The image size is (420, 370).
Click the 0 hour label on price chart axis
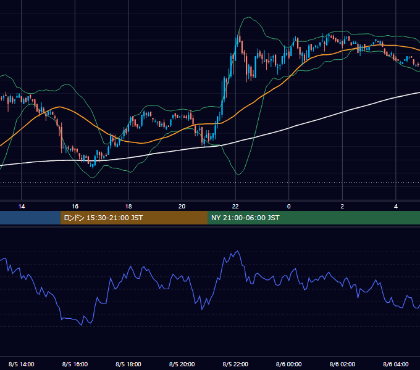point(289,207)
